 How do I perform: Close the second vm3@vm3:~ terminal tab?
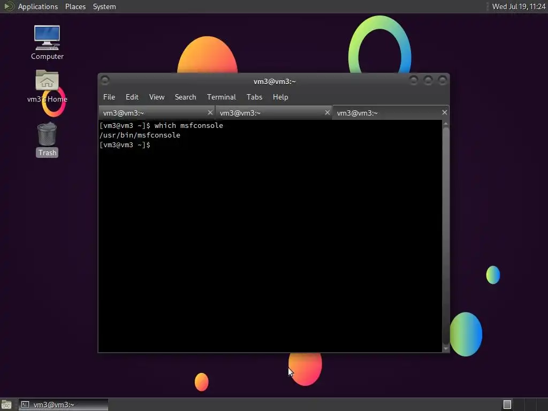pyautogui.click(x=328, y=112)
